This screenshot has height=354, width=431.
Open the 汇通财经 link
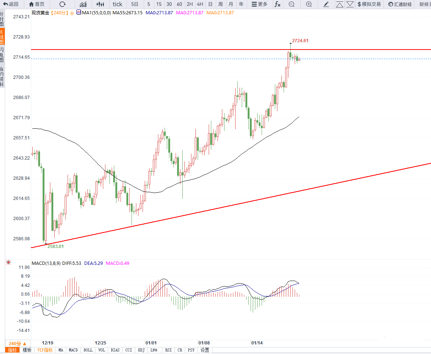tap(400, 4)
